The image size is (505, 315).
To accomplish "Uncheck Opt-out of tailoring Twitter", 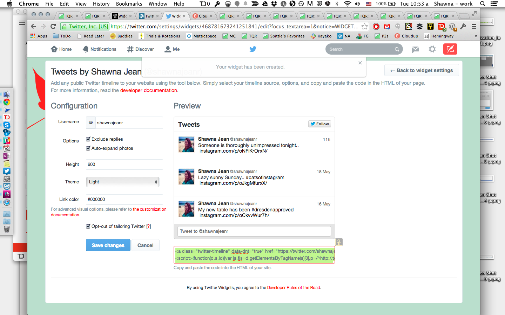I will click(x=88, y=226).
